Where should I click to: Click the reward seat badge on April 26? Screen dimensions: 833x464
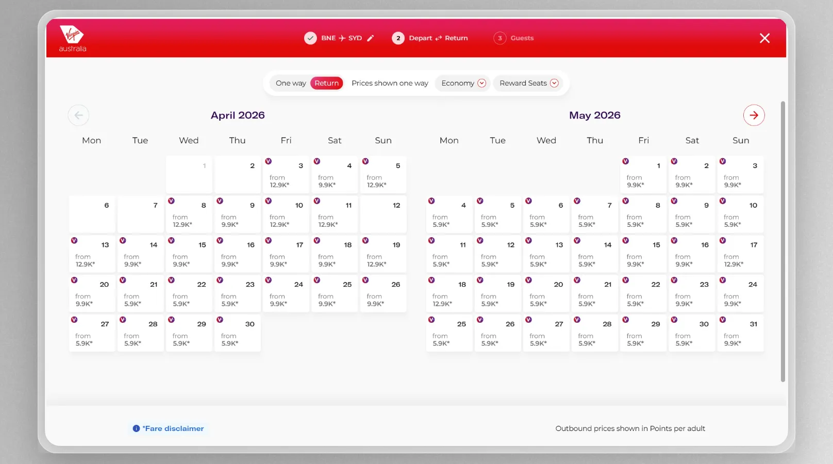(365, 280)
